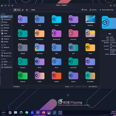This screenshot has height=116, width=116.
Task: Open the Neon folder
Action: click(x=57, y=61)
